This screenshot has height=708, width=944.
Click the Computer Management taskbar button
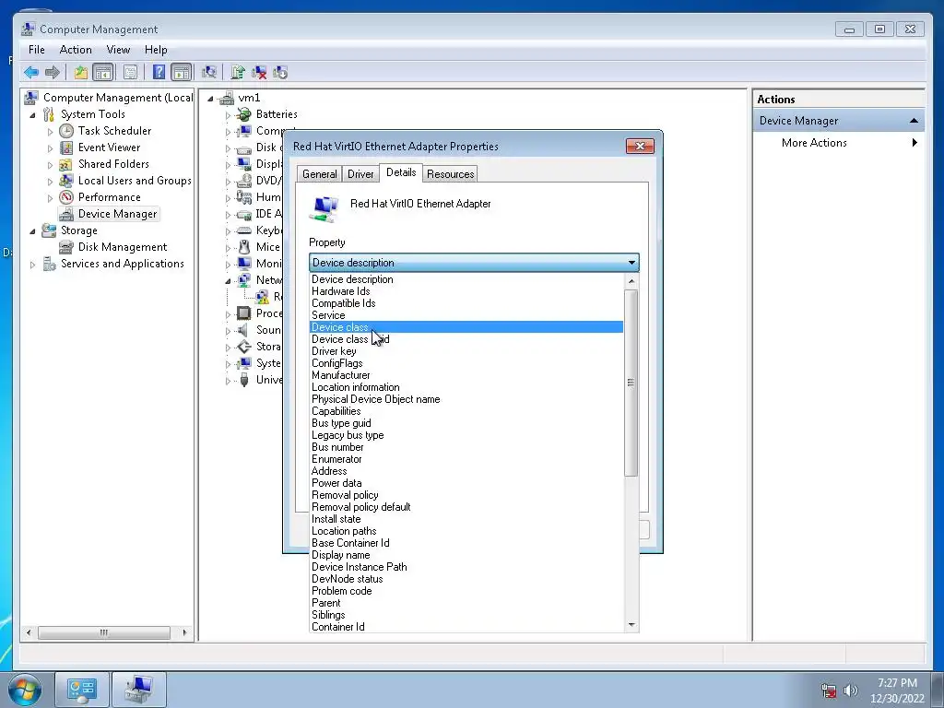click(138, 690)
